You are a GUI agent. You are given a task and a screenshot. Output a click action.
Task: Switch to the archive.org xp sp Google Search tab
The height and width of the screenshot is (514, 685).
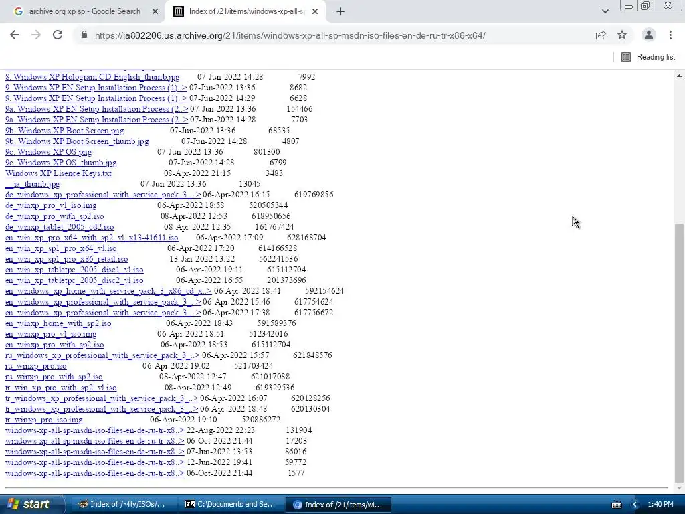pyautogui.click(x=85, y=11)
